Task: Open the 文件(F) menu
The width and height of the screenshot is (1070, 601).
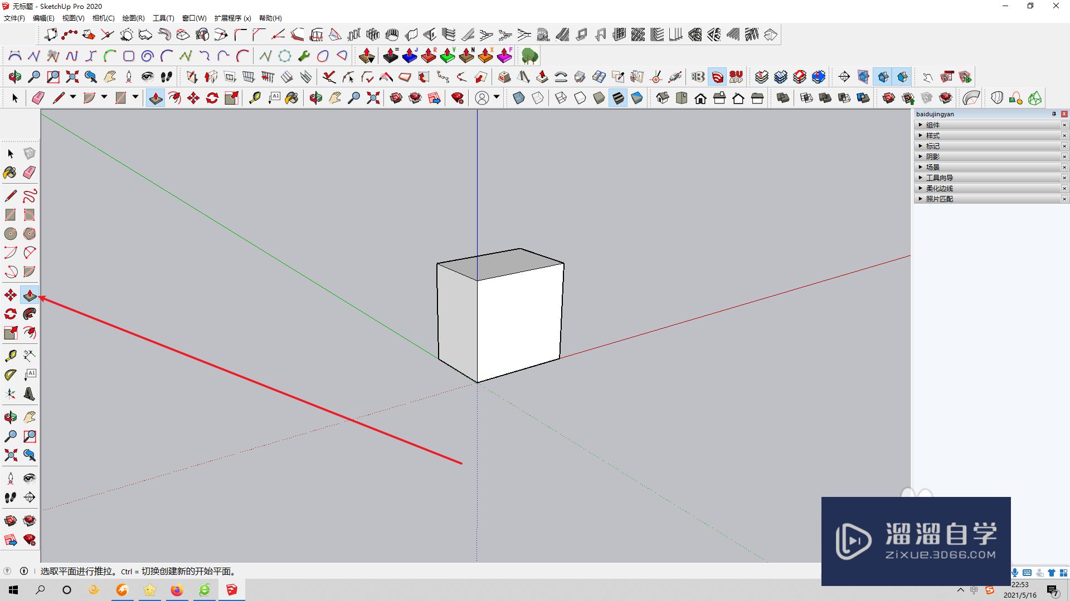Action: [x=14, y=18]
